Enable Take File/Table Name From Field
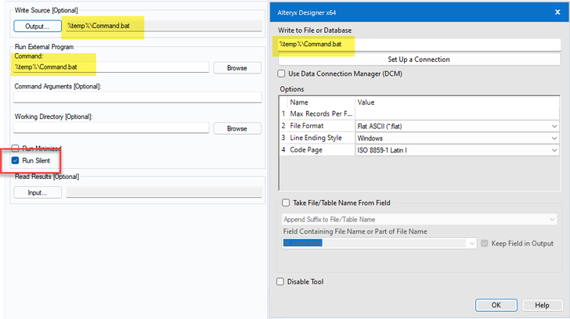 coord(286,203)
